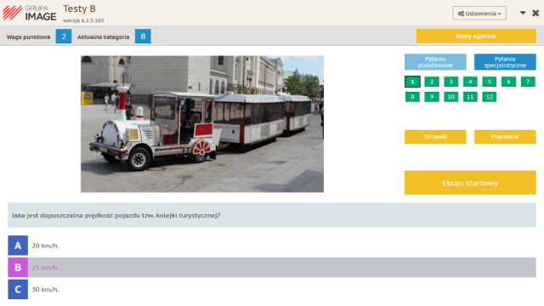Click the Waga punktowa value 2 badge
This screenshot has width=544, height=306.
64,36
